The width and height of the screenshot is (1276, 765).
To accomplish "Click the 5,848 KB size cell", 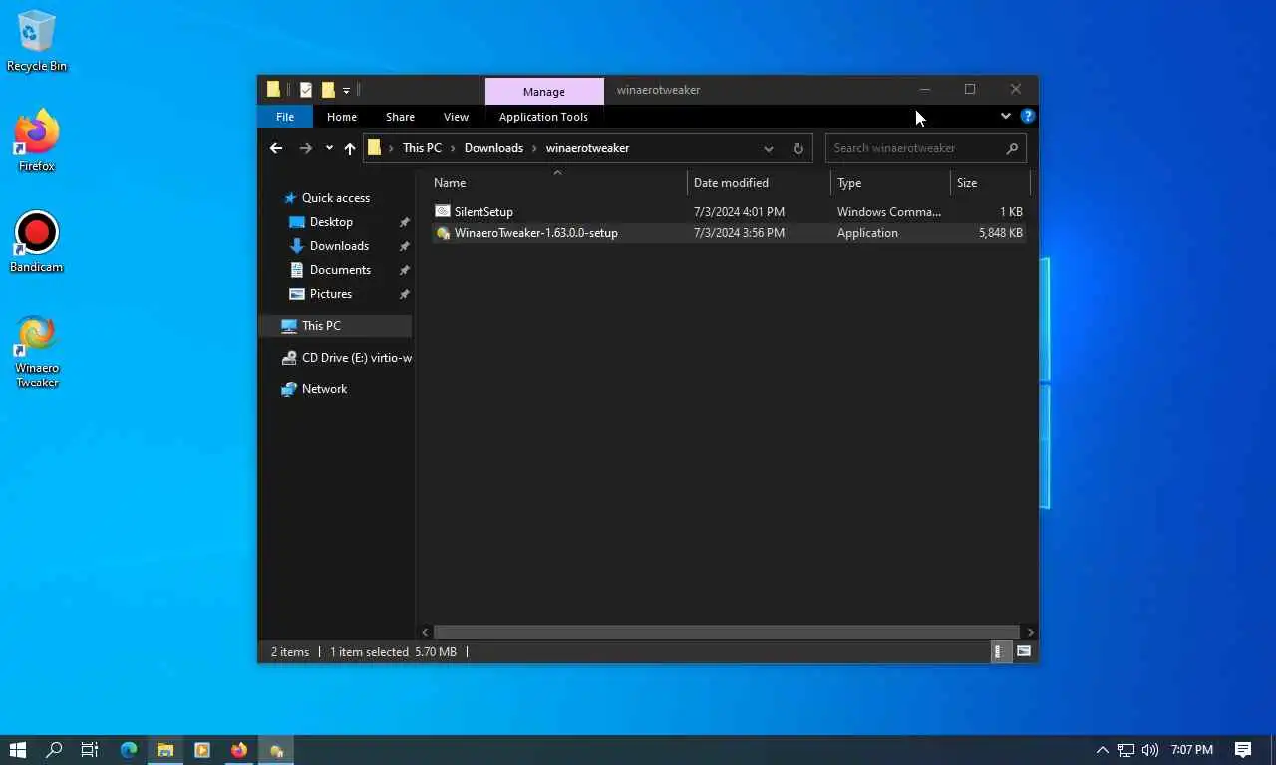I will (x=1000, y=233).
